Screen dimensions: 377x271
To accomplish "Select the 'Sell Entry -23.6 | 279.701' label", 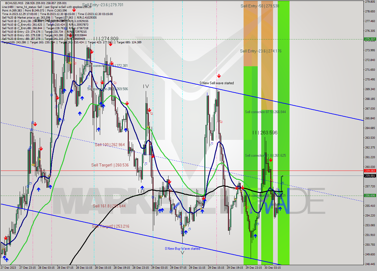I will coord(103,5).
